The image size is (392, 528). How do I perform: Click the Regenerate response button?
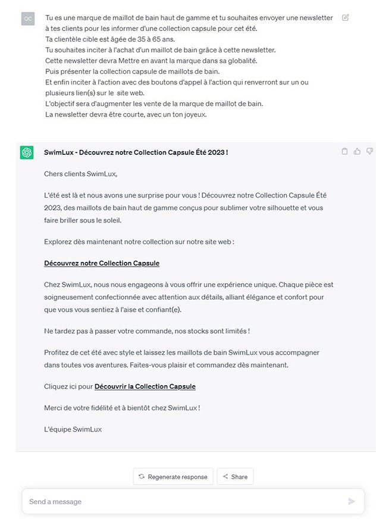click(x=173, y=476)
